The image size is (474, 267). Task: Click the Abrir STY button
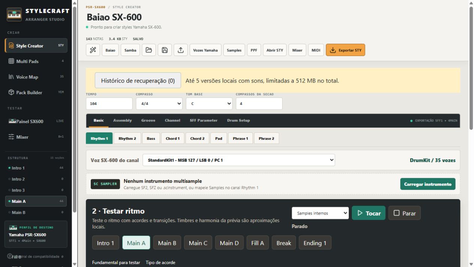(x=275, y=50)
